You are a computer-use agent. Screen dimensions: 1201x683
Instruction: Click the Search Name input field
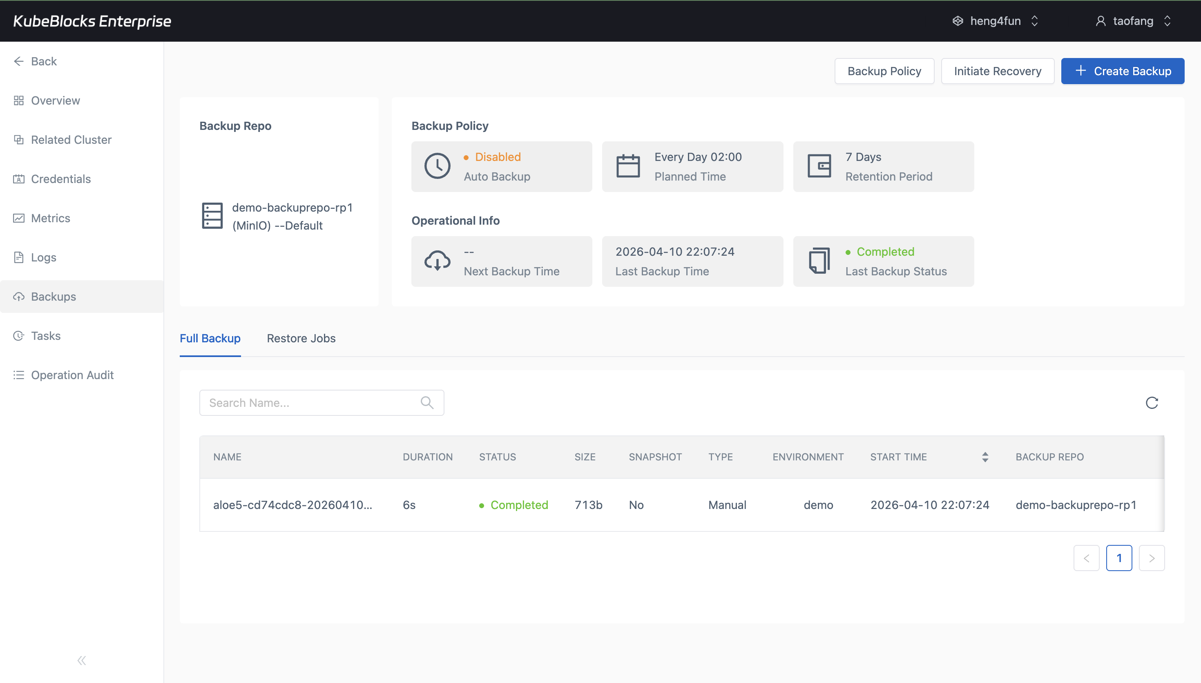pos(322,402)
